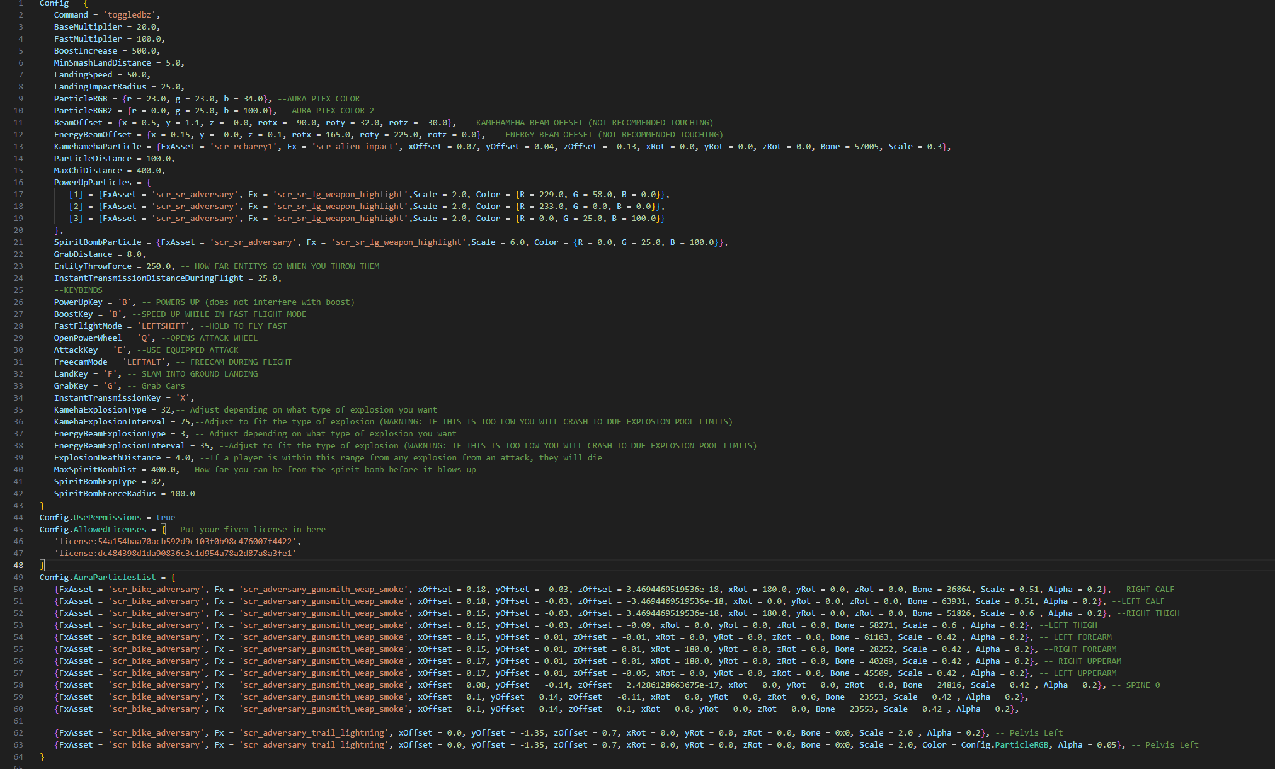Click the SPINE 0 comment text
1275x769 pixels.
pos(1141,685)
